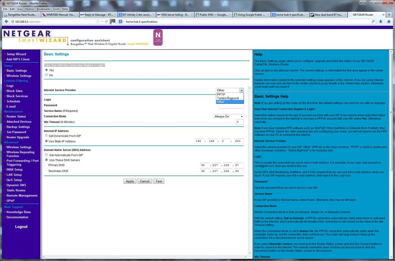Open the History menu
This screenshot has width=395, height=261.
30,9
